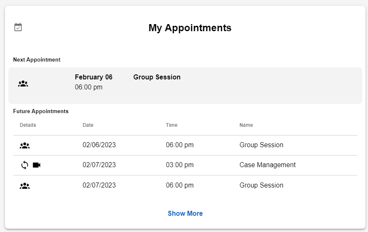Image resolution: width=368 pixels, height=232 pixels.
Task: Select Group Session name in the last row
Action: pos(261,185)
